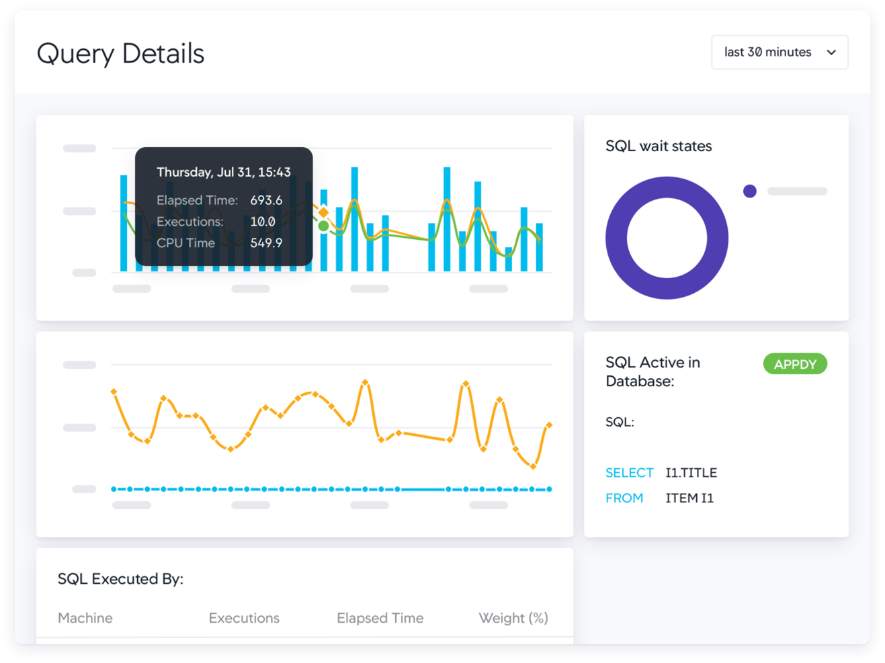Click the orange diamond marker on bar chart
The image size is (885, 663).
(323, 212)
